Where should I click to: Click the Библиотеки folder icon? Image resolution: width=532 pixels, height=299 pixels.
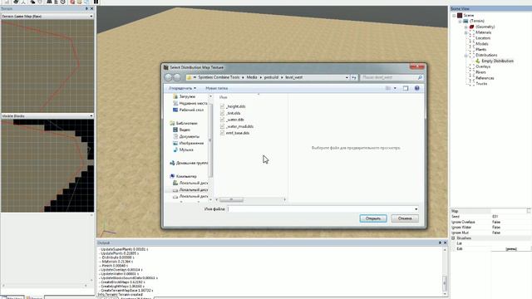(172, 123)
